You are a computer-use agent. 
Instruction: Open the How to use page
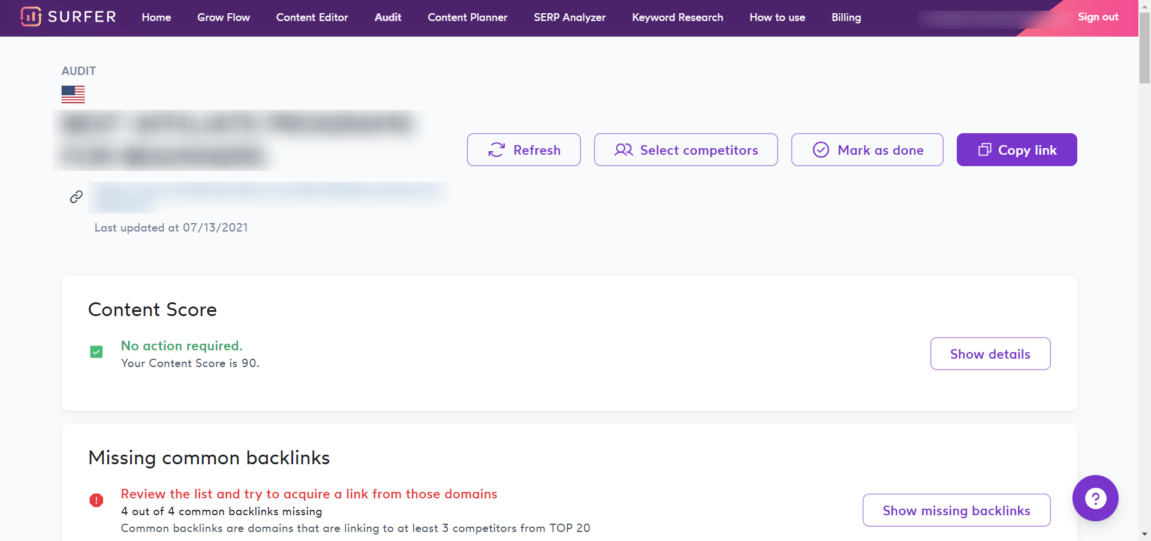[777, 17]
